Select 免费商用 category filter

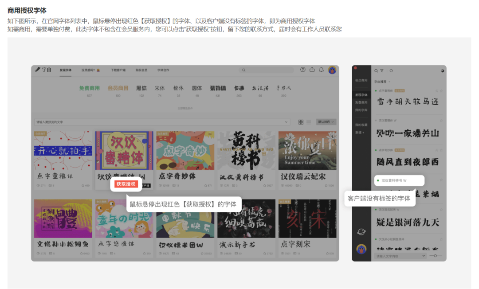click(x=89, y=88)
